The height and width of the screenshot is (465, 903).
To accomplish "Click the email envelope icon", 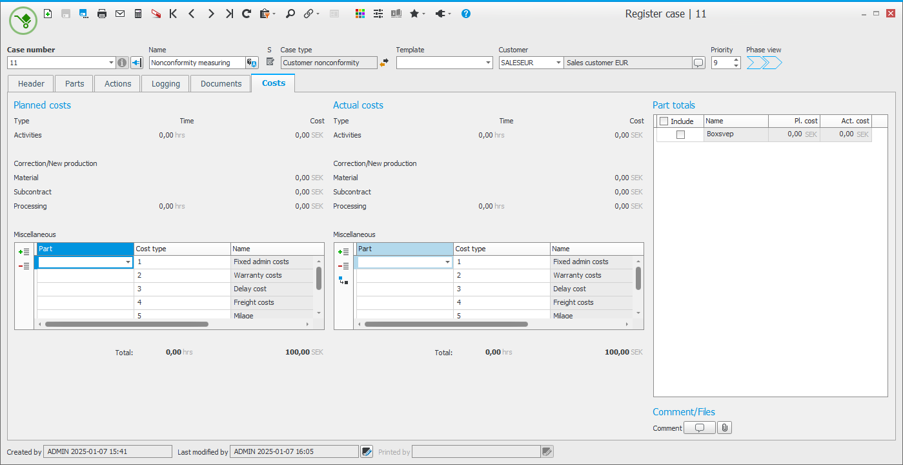I will (x=120, y=14).
